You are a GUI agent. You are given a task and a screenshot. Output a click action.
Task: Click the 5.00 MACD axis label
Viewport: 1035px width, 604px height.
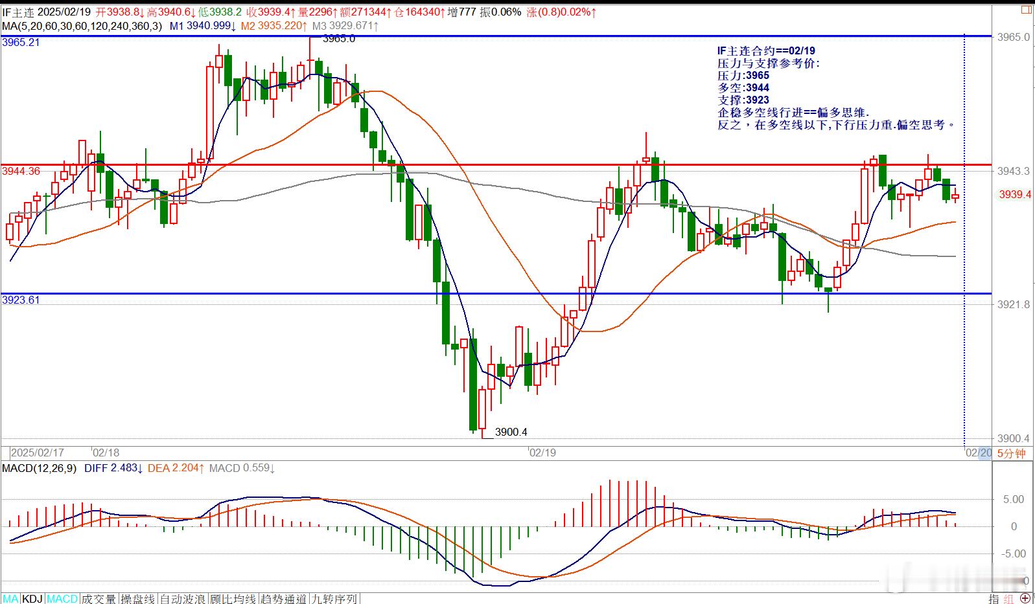[1013, 499]
